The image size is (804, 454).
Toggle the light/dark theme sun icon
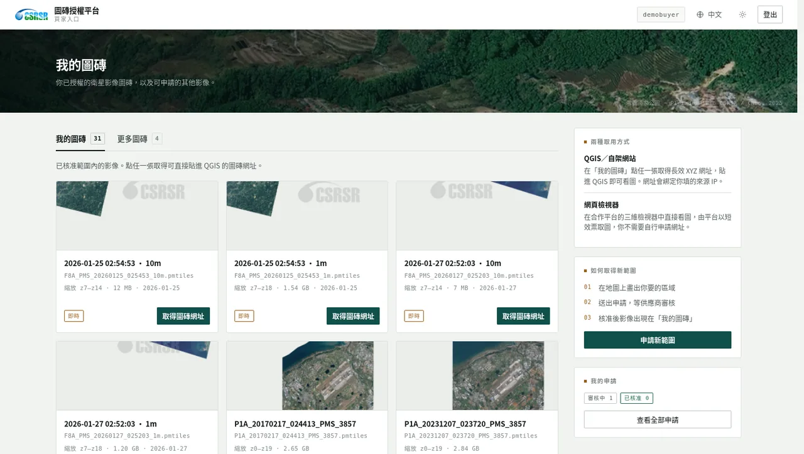[742, 14]
